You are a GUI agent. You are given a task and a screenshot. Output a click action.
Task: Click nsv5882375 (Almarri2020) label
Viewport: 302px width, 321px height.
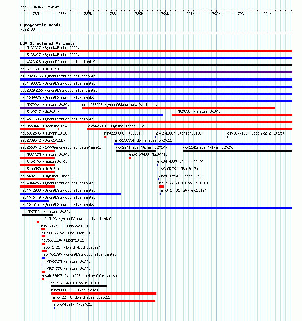click(45, 155)
